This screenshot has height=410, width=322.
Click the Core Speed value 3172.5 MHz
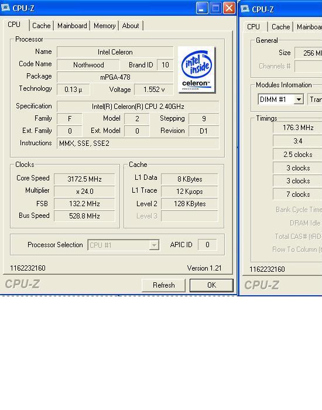point(84,179)
